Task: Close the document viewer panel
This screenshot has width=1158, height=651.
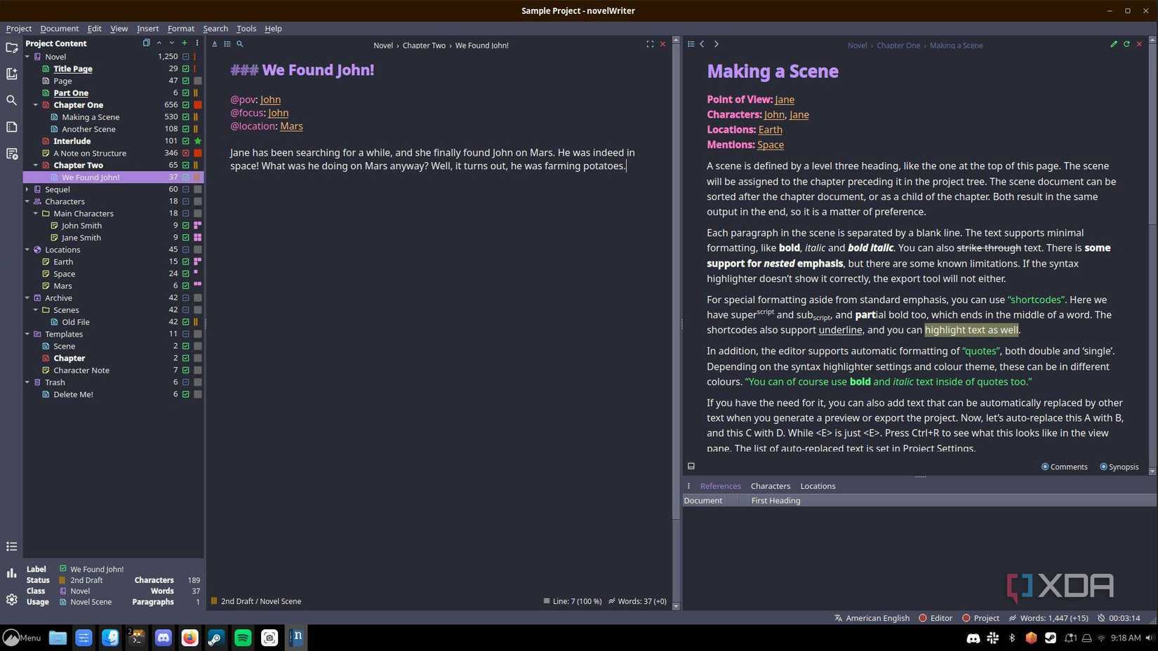Action: pos(1139,44)
